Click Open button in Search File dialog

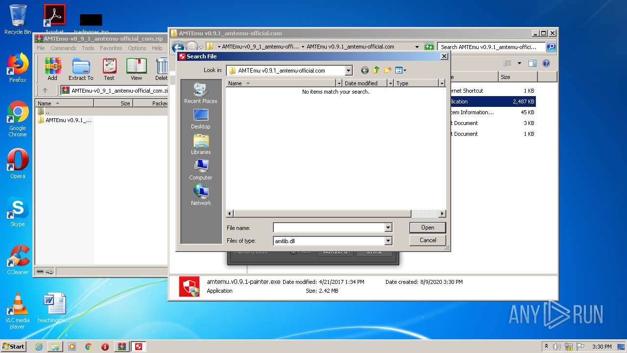pyautogui.click(x=428, y=227)
